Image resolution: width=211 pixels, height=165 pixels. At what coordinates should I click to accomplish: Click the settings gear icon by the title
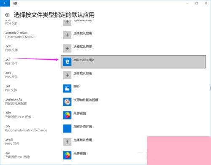pyautogui.click(x=7, y=15)
